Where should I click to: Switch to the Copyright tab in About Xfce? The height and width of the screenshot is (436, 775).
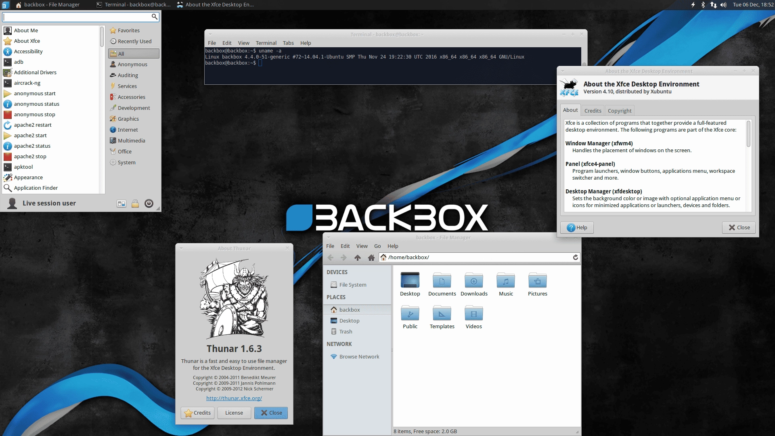pyautogui.click(x=620, y=111)
